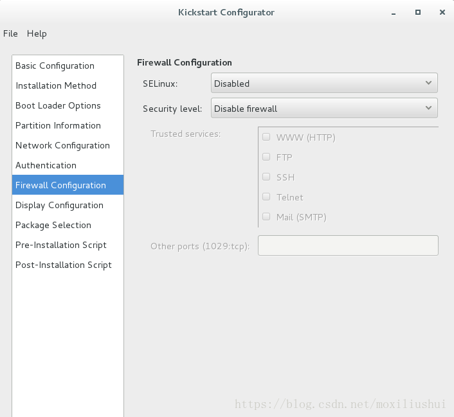Check the SSH trusted service box

266,177
